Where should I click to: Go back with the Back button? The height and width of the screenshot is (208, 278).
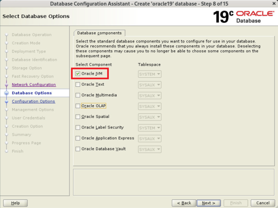pos(184,203)
